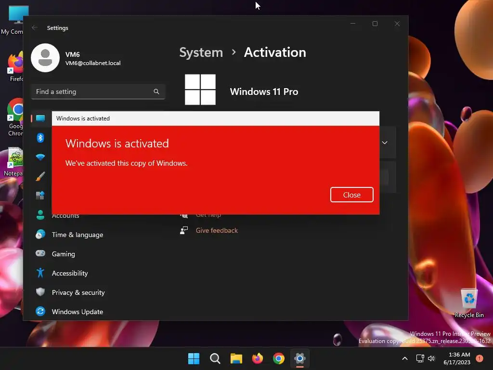Open the clock showing 1:36 AM

[457, 358]
